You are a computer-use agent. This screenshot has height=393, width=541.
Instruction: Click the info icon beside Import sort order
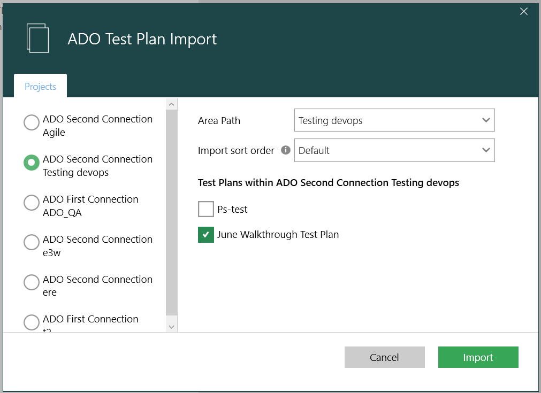click(x=286, y=150)
